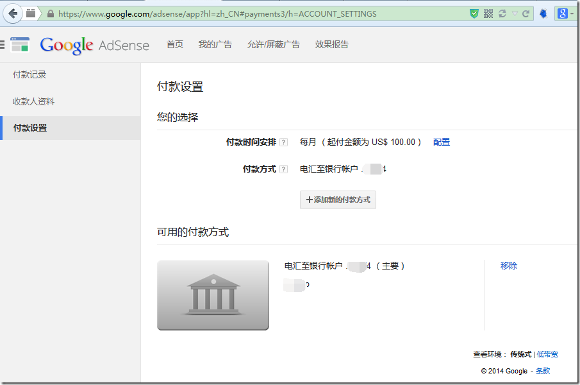The image size is (580, 385).
Task: Click the 付款设置 page heading
Action: point(180,87)
